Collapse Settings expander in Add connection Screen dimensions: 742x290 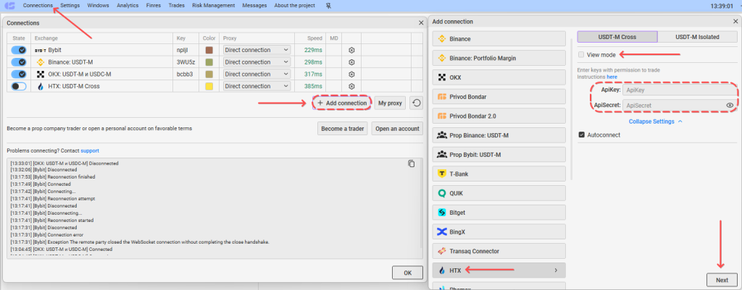(x=655, y=121)
